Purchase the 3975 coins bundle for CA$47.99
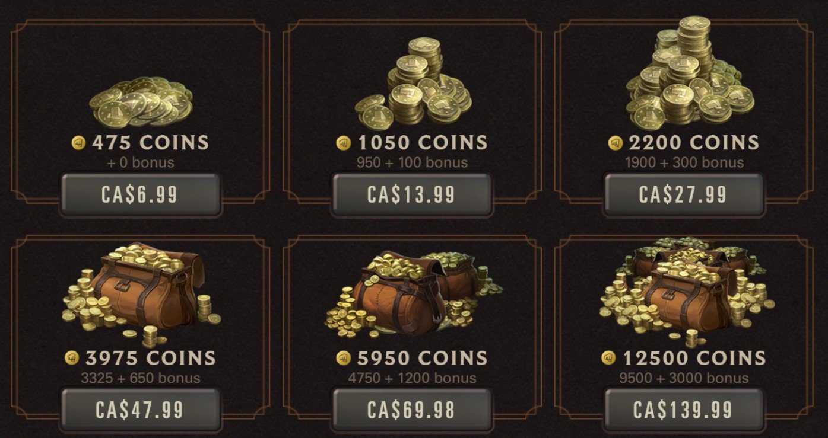The height and width of the screenshot is (438, 828). click(x=140, y=410)
